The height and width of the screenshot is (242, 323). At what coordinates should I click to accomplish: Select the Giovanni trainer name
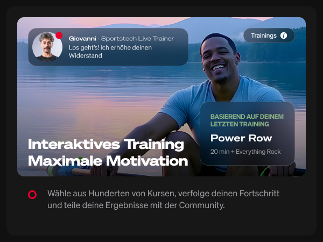pyautogui.click(x=82, y=39)
